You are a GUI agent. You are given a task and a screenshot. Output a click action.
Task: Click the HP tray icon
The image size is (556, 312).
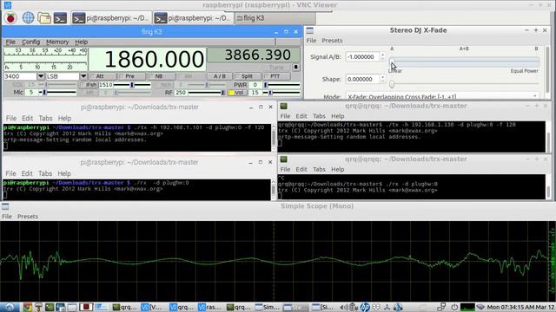coord(365,307)
